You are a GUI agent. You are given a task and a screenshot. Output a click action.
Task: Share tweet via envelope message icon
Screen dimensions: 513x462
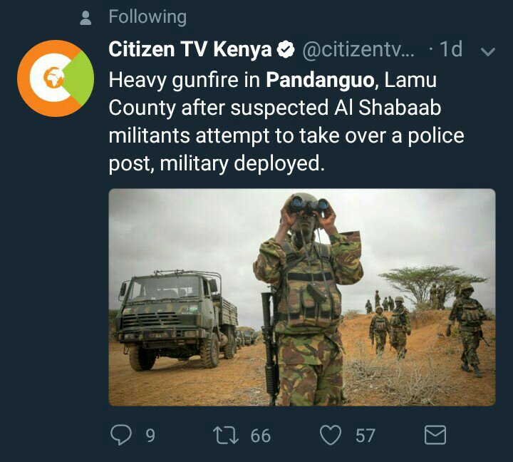435,435
